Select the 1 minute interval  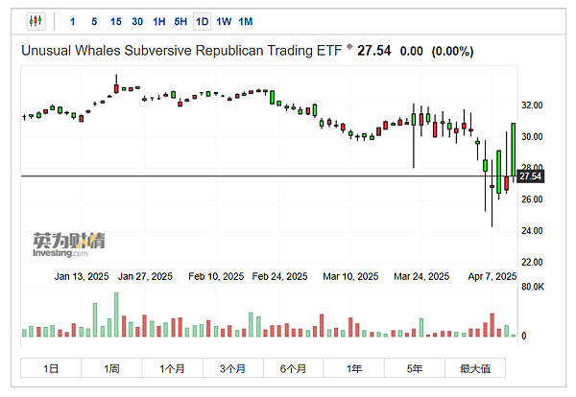point(72,22)
